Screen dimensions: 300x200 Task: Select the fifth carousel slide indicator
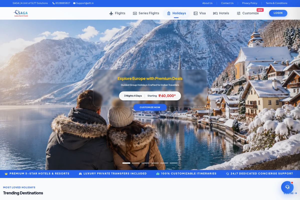coord(164,163)
